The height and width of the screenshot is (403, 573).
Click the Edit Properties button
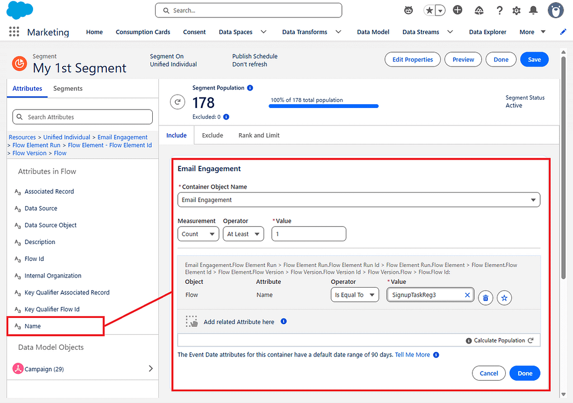412,59
